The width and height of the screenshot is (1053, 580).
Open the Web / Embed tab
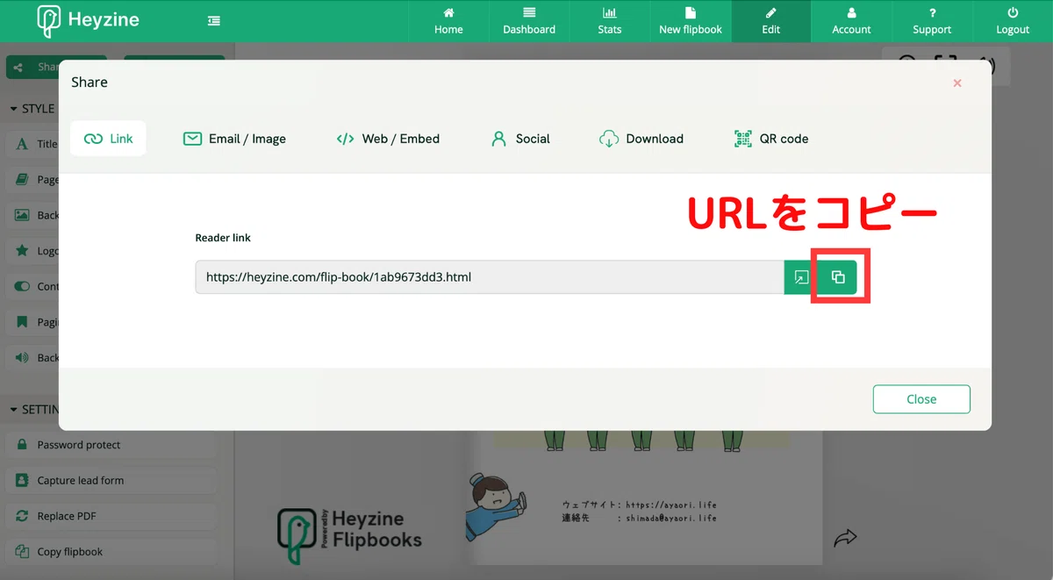(388, 139)
